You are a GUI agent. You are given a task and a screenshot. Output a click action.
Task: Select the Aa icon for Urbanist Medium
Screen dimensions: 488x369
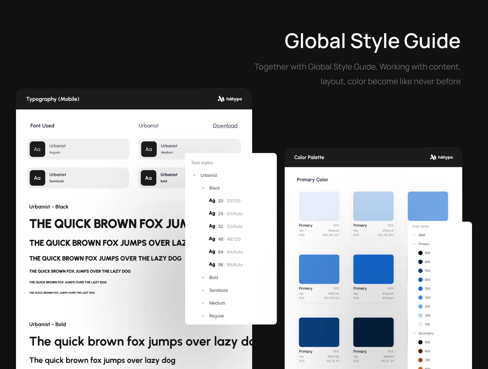click(149, 149)
